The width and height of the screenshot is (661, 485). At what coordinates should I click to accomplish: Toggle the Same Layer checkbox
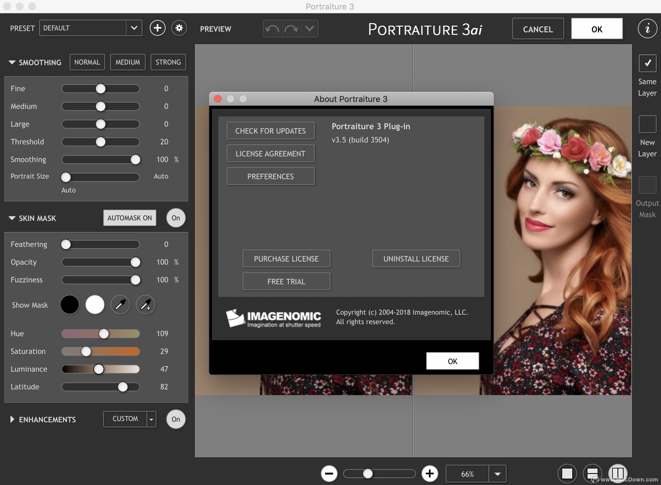tap(647, 63)
